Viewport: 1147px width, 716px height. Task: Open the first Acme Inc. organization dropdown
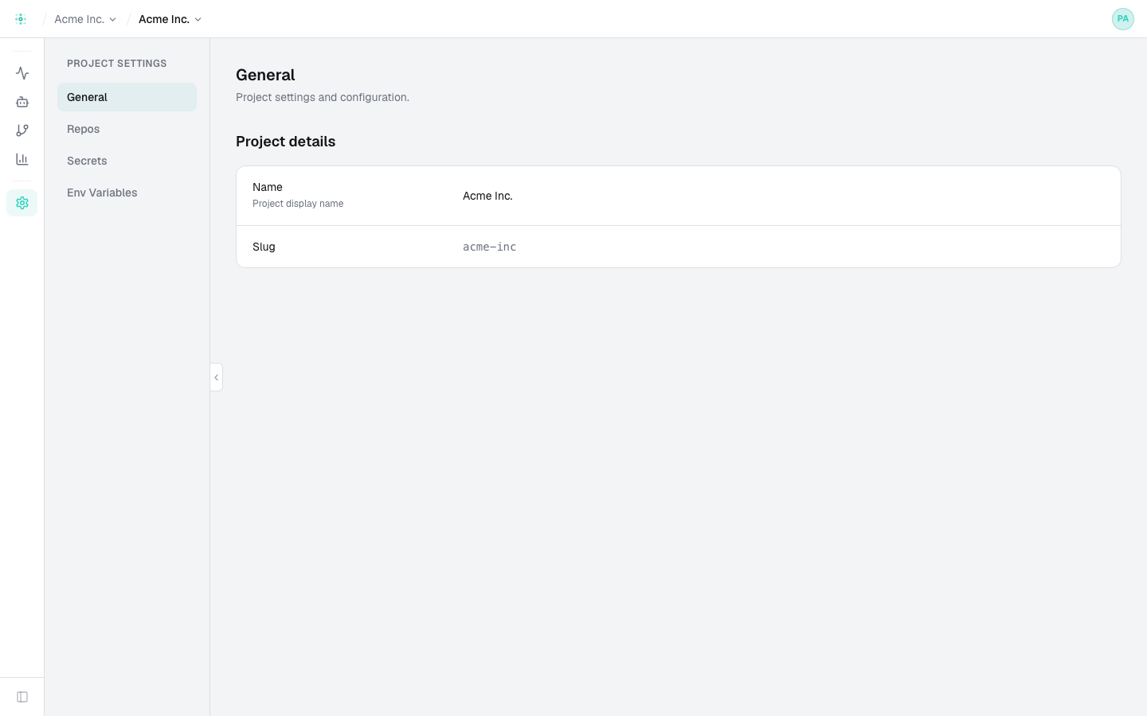[x=85, y=19]
